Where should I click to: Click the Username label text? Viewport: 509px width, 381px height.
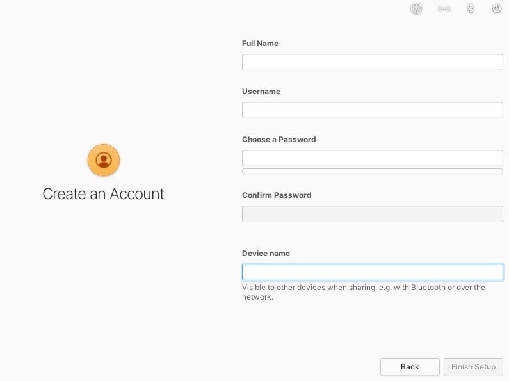tap(261, 92)
